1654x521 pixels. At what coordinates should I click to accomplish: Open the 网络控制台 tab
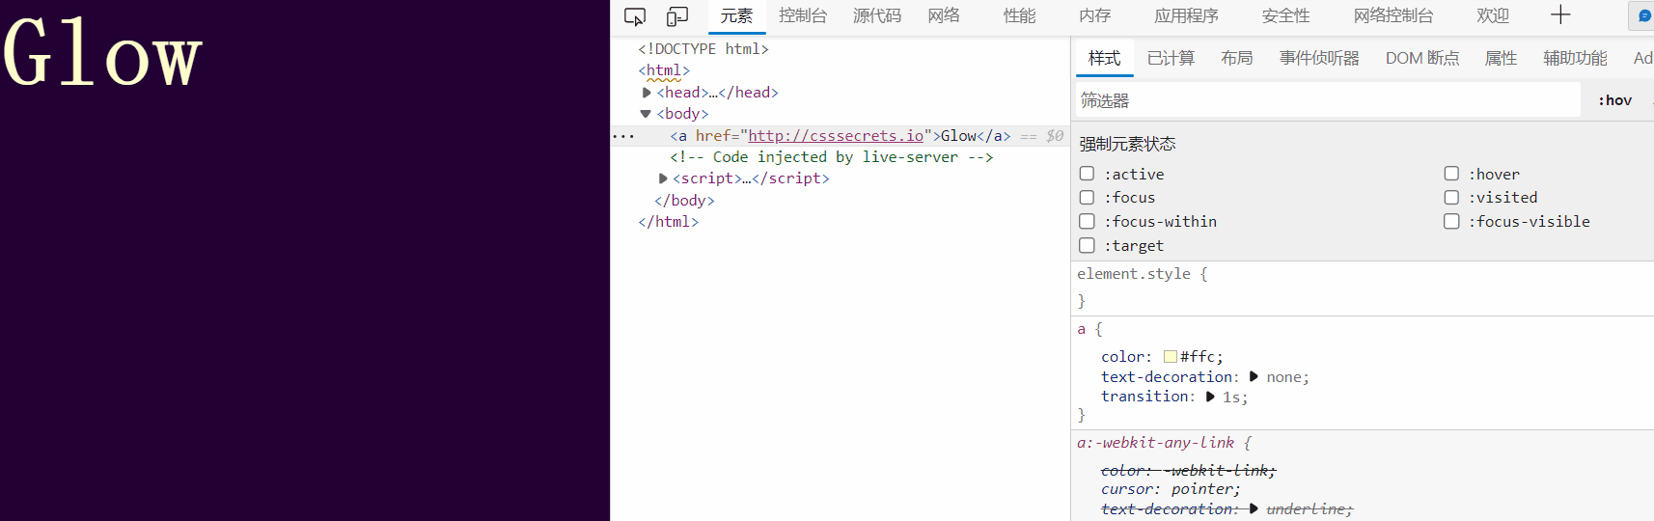(1393, 15)
